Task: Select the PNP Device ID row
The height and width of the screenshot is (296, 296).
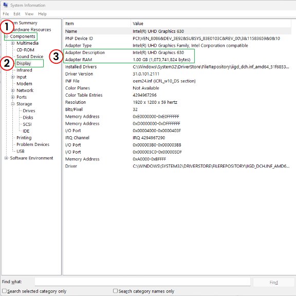Action: (x=177, y=39)
